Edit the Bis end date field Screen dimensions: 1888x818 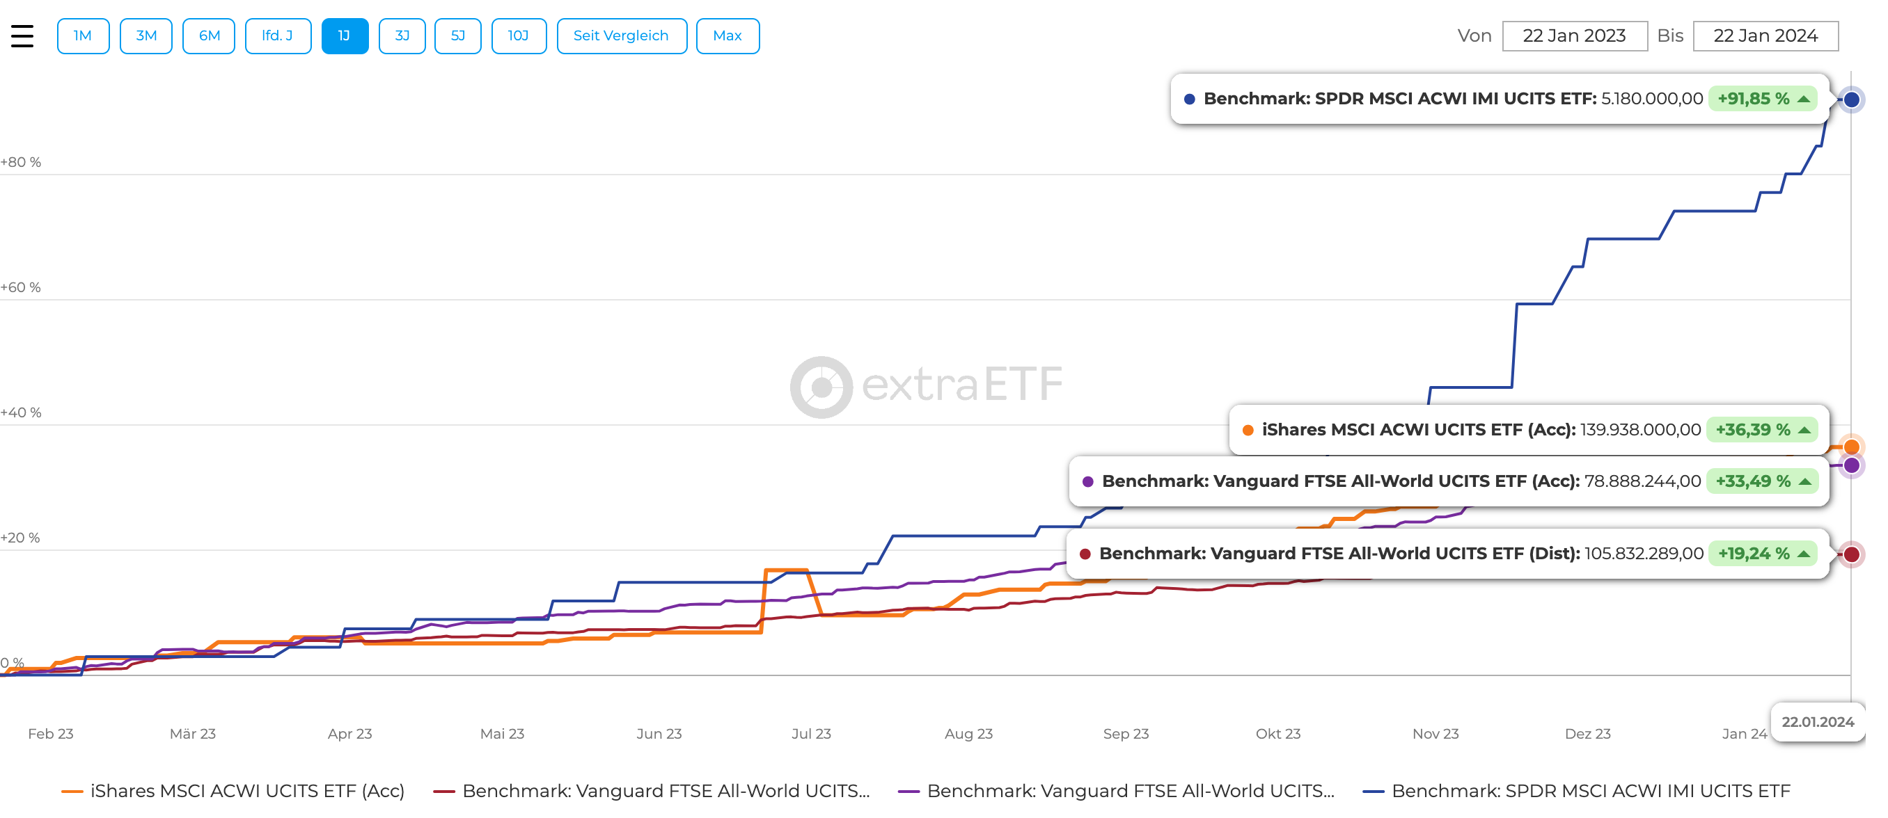pyautogui.click(x=1765, y=36)
